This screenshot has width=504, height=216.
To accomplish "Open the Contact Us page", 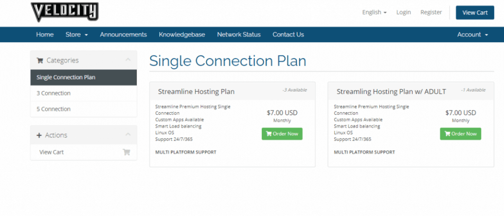I will (x=288, y=34).
